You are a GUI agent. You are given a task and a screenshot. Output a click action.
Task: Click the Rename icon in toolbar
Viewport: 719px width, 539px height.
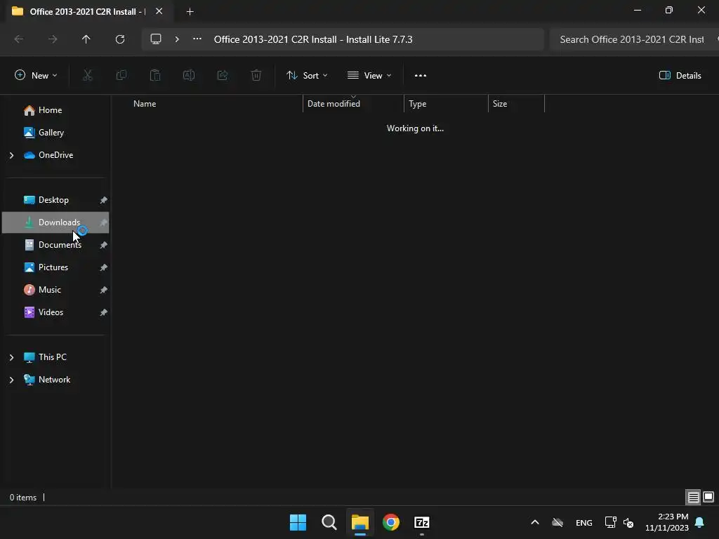point(189,76)
